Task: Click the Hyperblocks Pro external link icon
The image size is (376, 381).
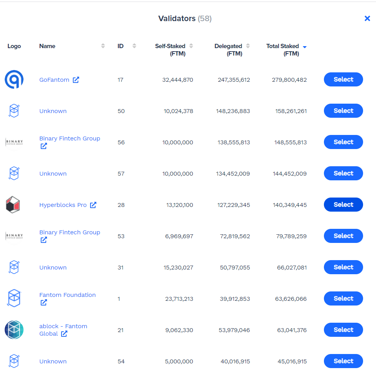Action: (93, 205)
